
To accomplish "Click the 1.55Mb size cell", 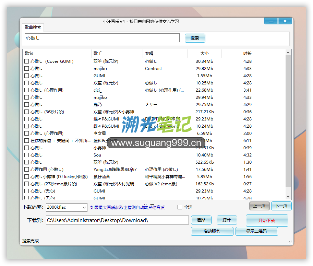I will 205,76.
